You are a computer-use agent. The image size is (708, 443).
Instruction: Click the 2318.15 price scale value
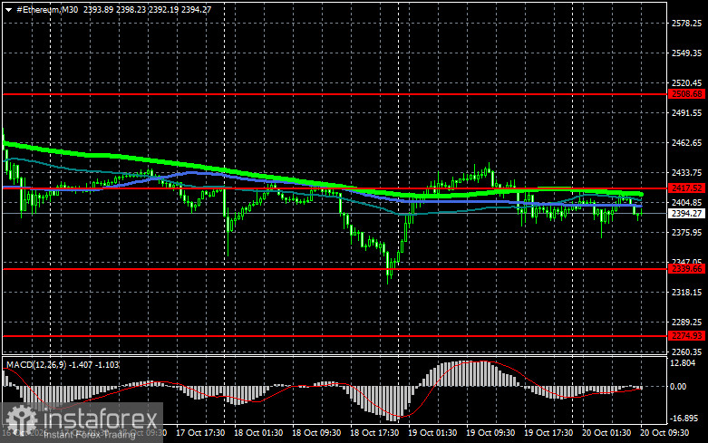coord(686,293)
